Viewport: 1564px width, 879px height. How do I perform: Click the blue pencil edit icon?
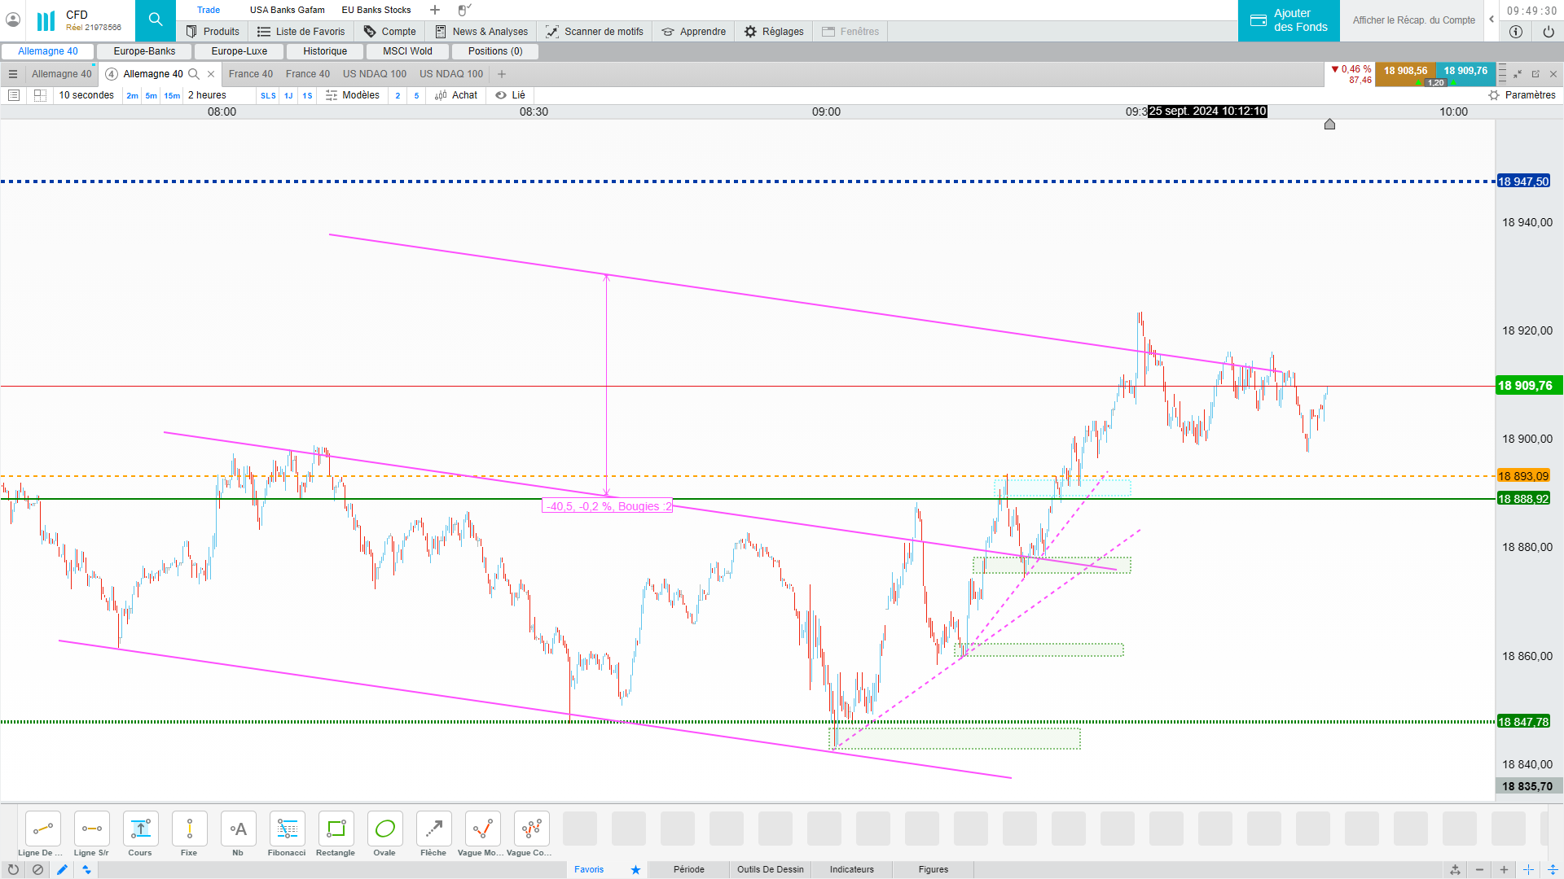click(62, 869)
